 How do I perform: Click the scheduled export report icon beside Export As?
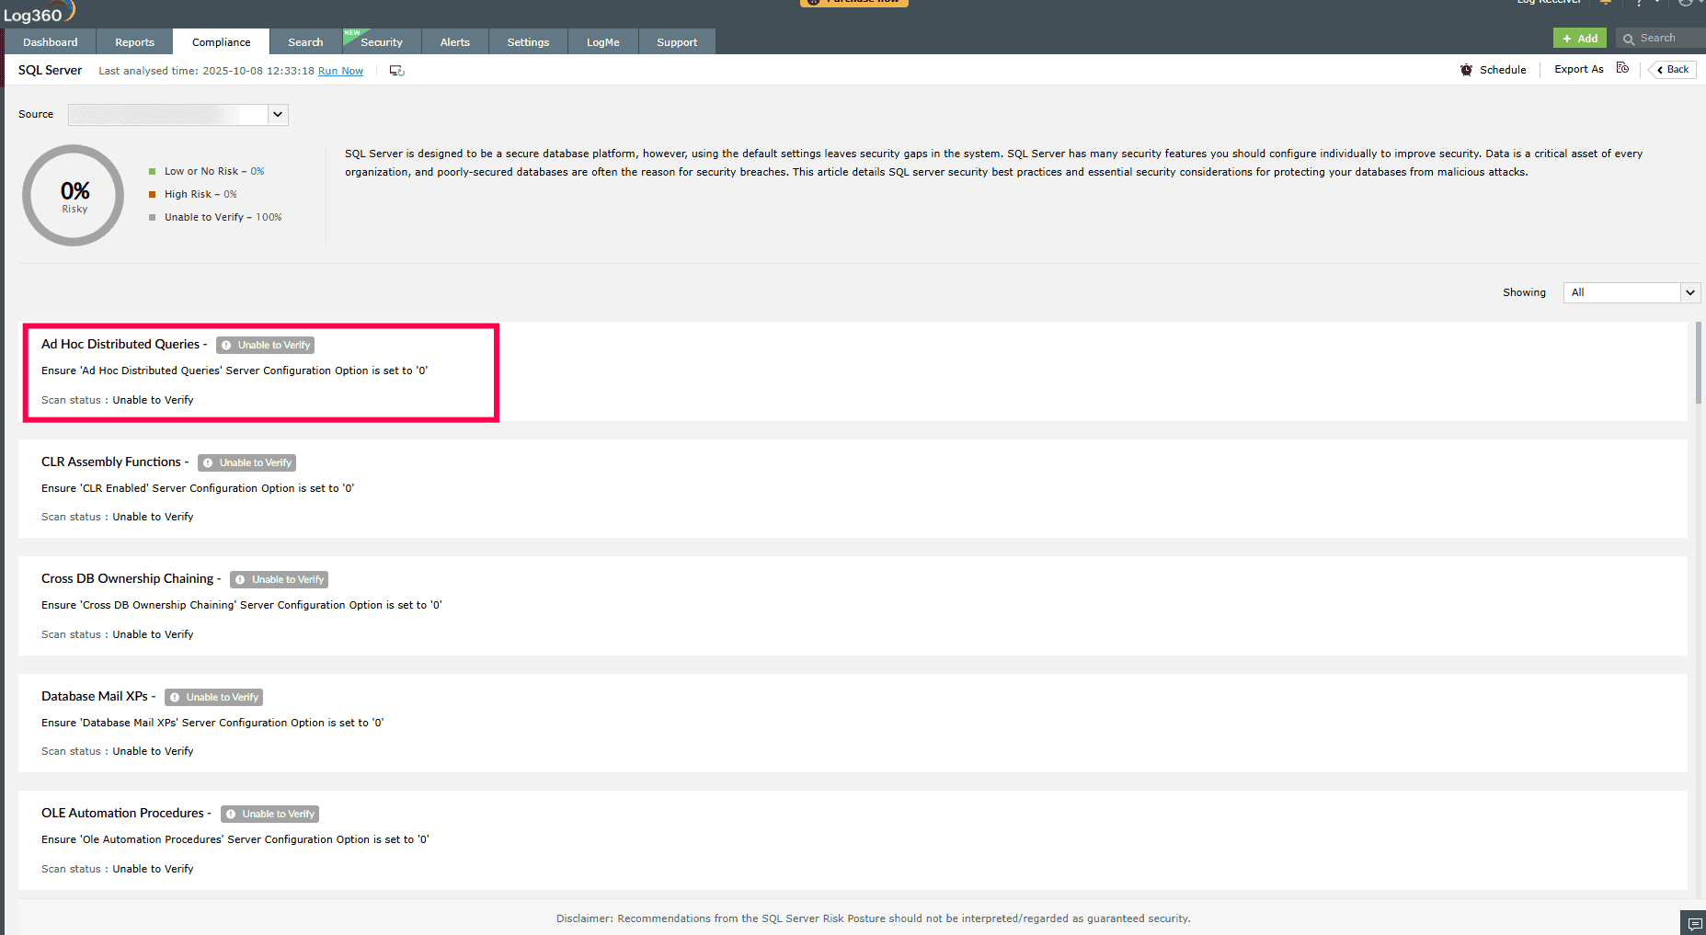click(1622, 69)
